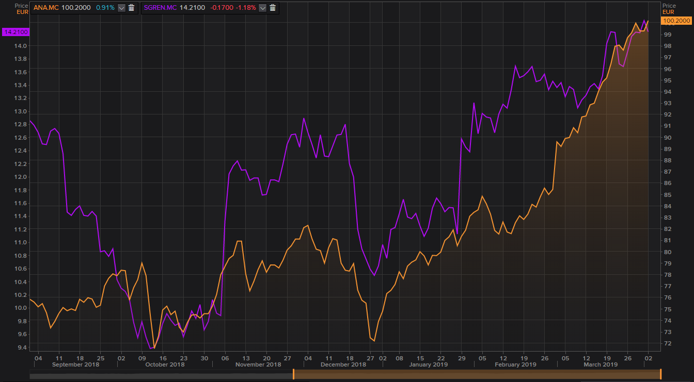Image resolution: width=694 pixels, height=382 pixels.
Task: Click the 80 value on the right price axis
Action: 668,252
